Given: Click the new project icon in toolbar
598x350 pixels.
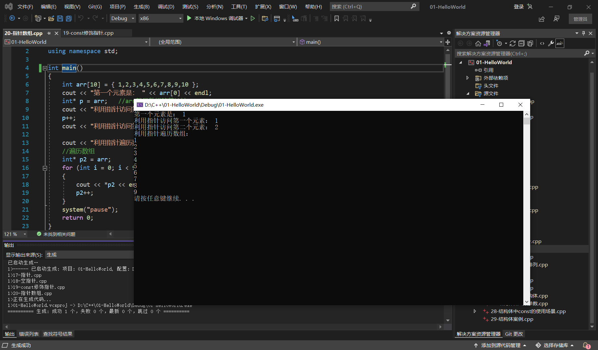Looking at the screenshot, I should (38, 18).
